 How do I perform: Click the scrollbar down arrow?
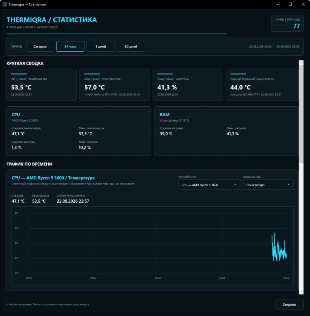pyautogui.click(x=301, y=292)
